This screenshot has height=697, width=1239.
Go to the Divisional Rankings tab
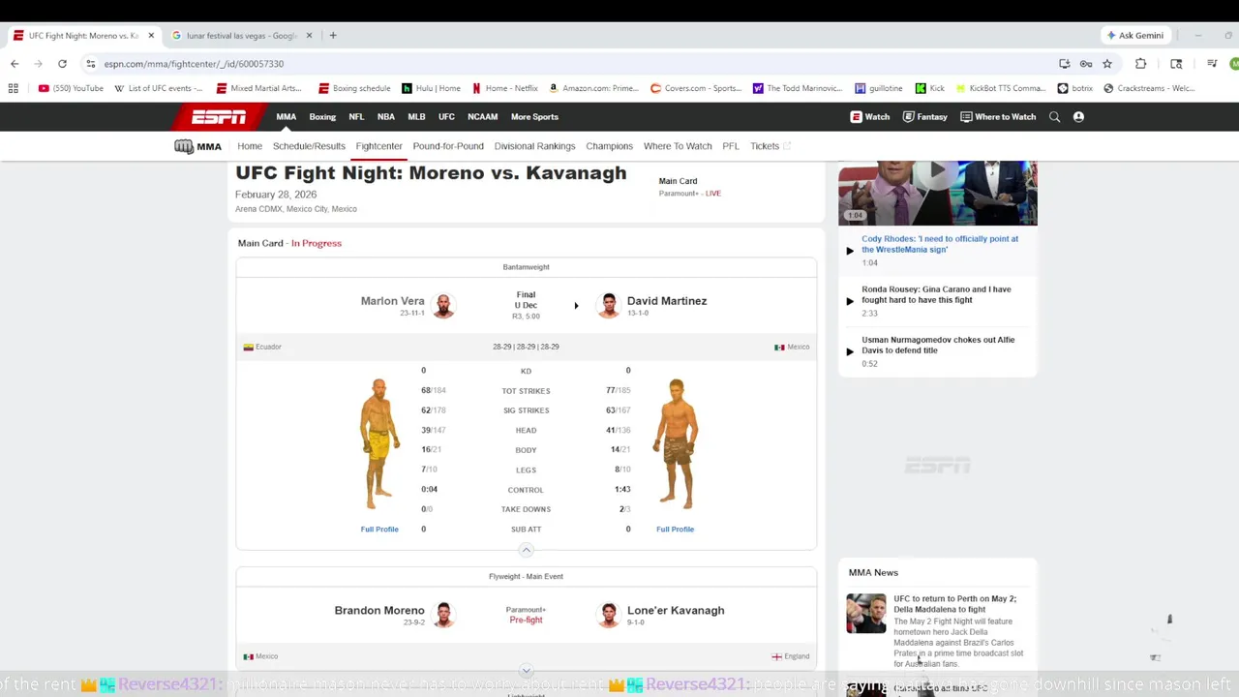[534, 146]
